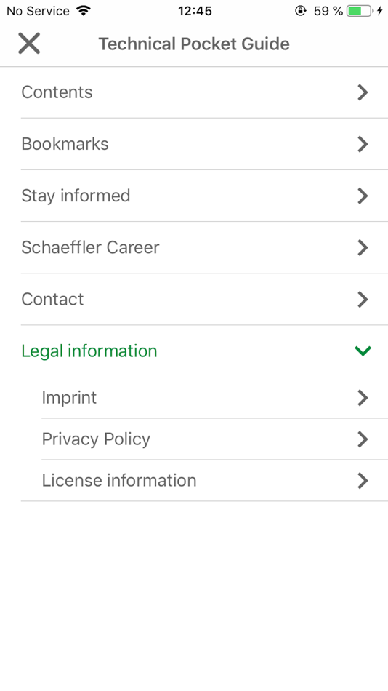Screen dimensions: 388x691
Task: Tap the chevron beside Contact
Action: 363,299
